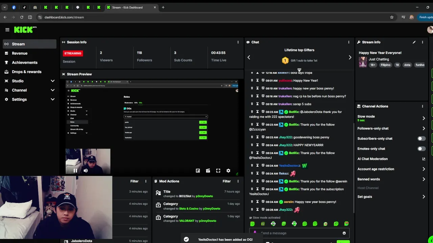Click the dota tag in Stream info
433x243 pixels.
pos(407,65)
